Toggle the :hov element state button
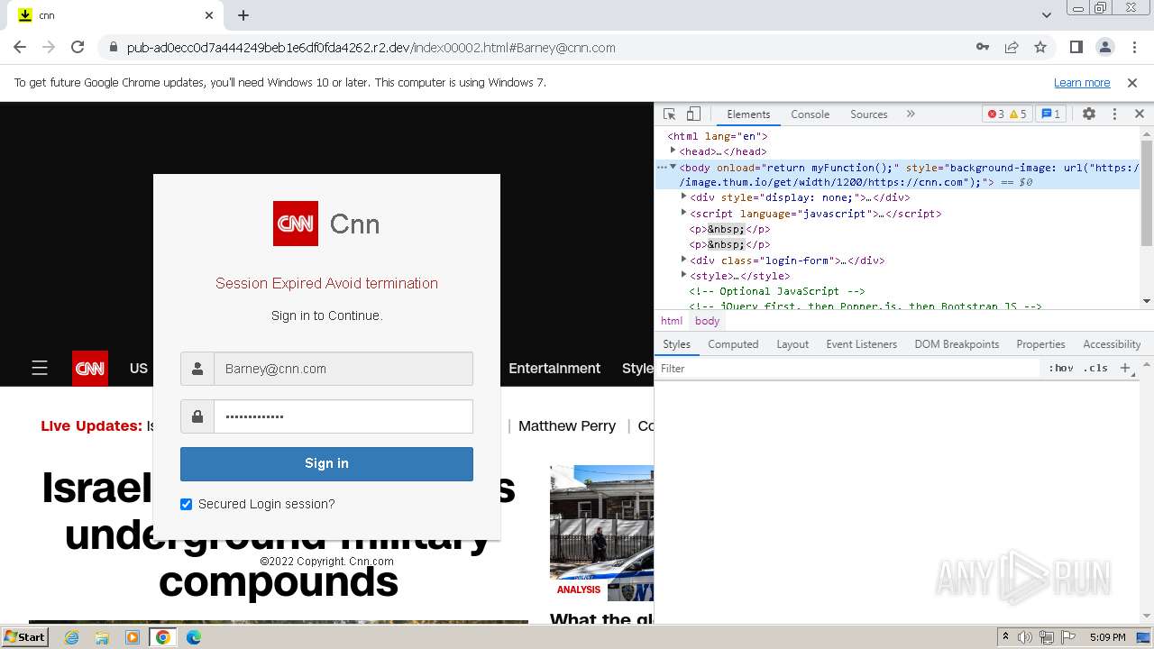Image resolution: width=1154 pixels, height=649 pixels. point(1061,369)
